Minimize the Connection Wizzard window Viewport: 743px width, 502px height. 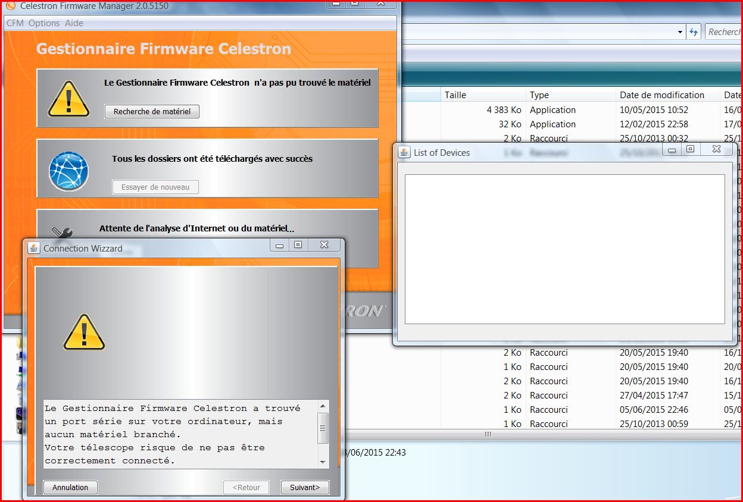279,245
